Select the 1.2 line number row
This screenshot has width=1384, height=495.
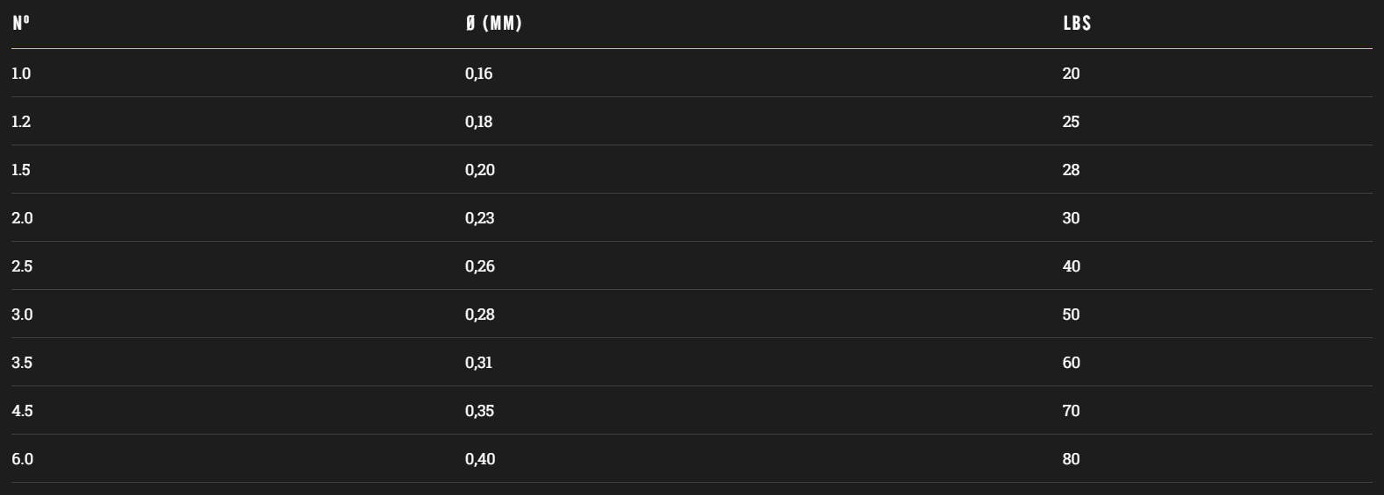(692, 121)
